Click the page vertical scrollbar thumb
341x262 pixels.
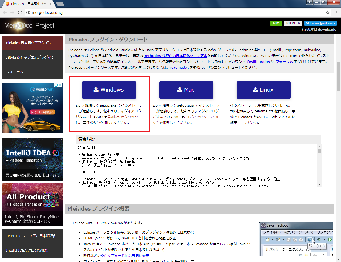[339, 76]
